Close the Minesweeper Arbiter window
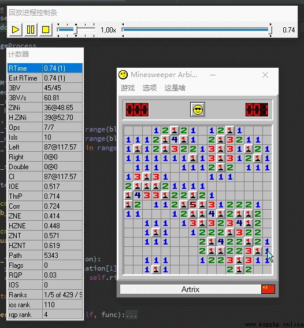 pyautogui.click(x=265, y=75)
